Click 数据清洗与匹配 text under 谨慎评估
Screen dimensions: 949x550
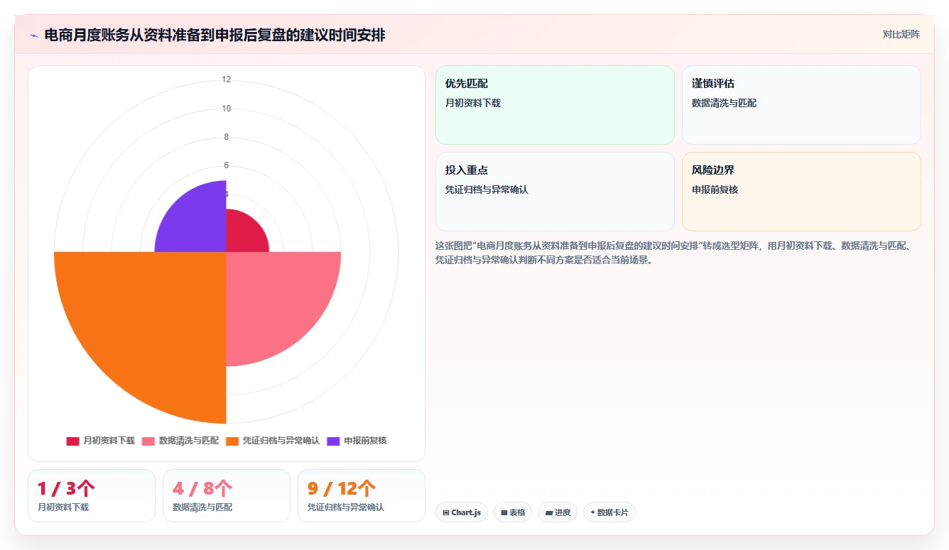coord(724,103)
